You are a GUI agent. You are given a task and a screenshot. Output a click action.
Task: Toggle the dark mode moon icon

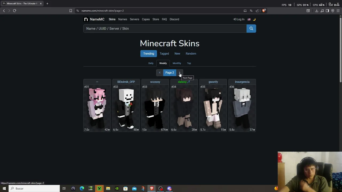[x=254, y=19]
